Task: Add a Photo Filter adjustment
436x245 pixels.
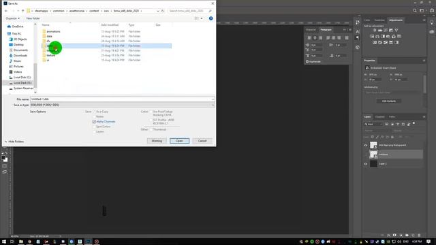Action: pyautogui.click(x=388, y=36)
